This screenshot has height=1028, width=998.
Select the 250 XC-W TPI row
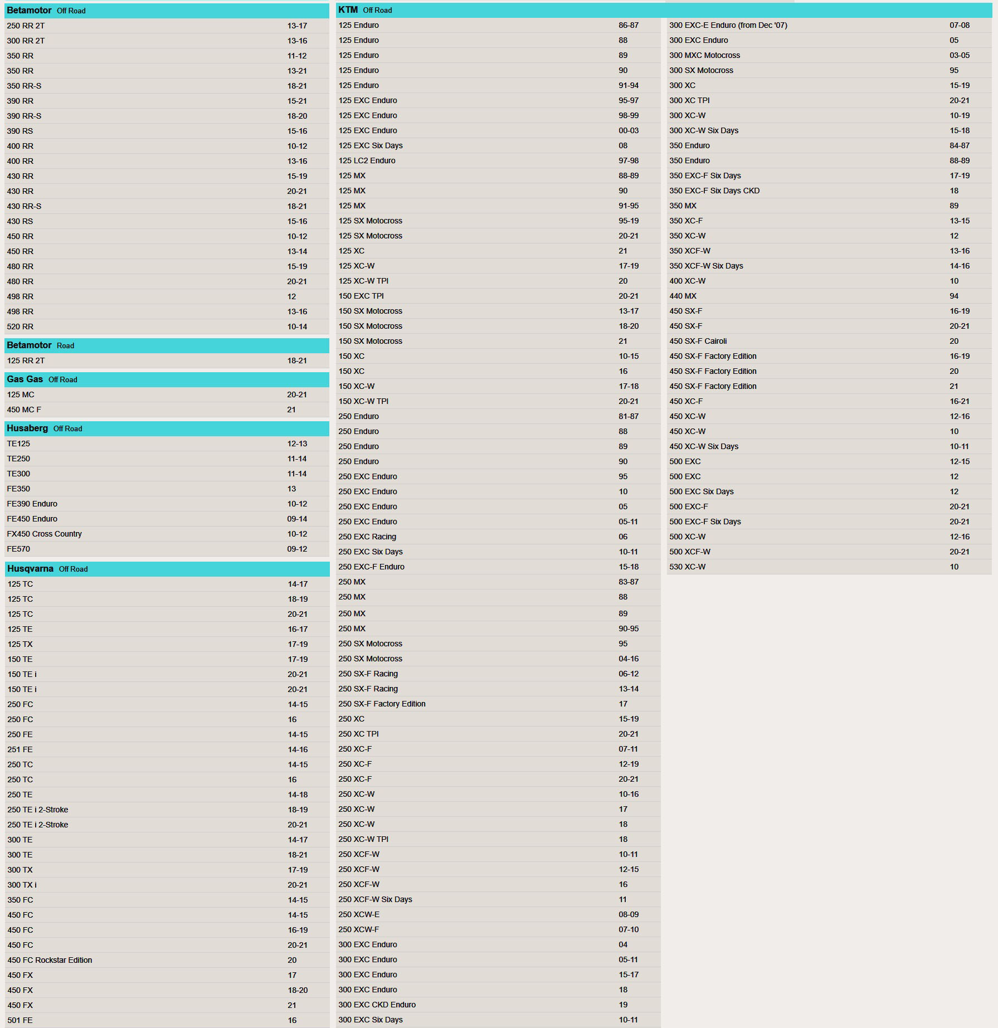pos(498,839)
